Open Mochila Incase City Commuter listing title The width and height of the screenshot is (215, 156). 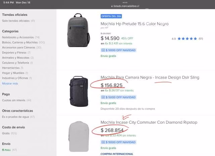point(149,122)
